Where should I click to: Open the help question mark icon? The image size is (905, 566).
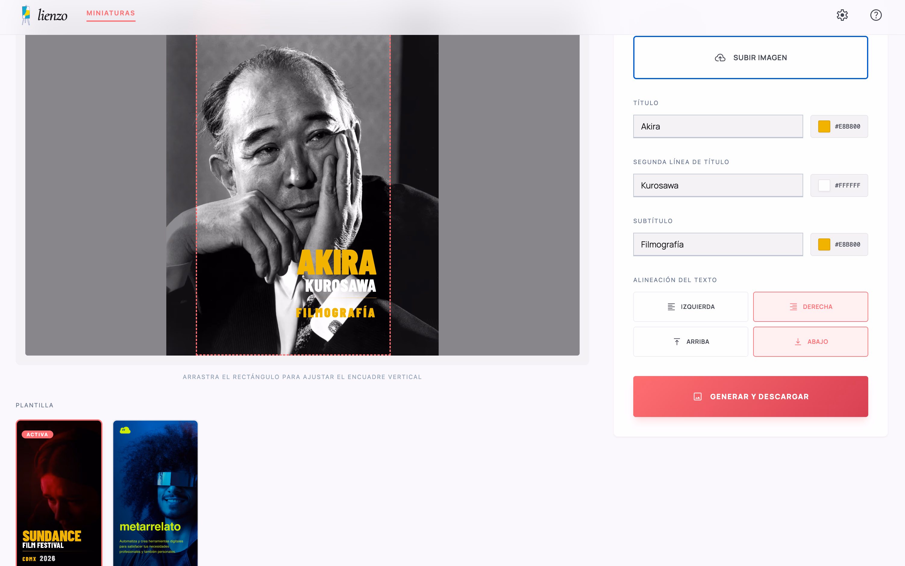tap(876, 15)
